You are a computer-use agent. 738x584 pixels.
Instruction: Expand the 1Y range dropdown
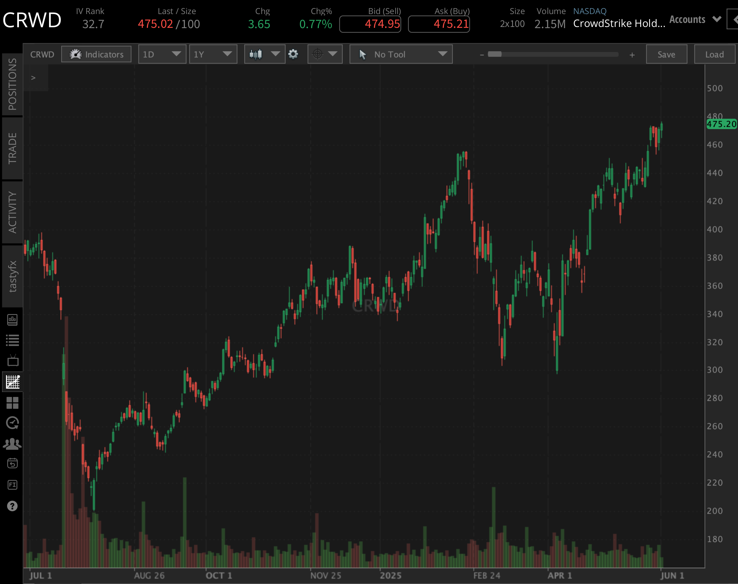[x=213, y=54]
